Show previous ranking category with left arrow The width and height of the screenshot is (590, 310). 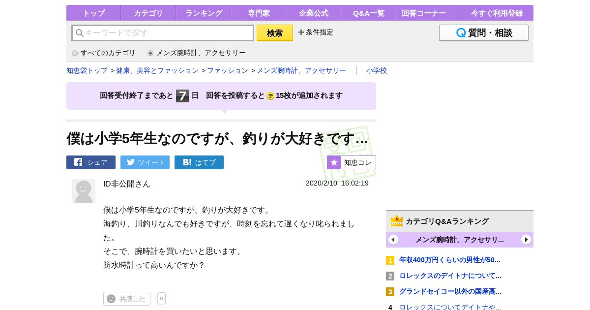tap(393, 240)
